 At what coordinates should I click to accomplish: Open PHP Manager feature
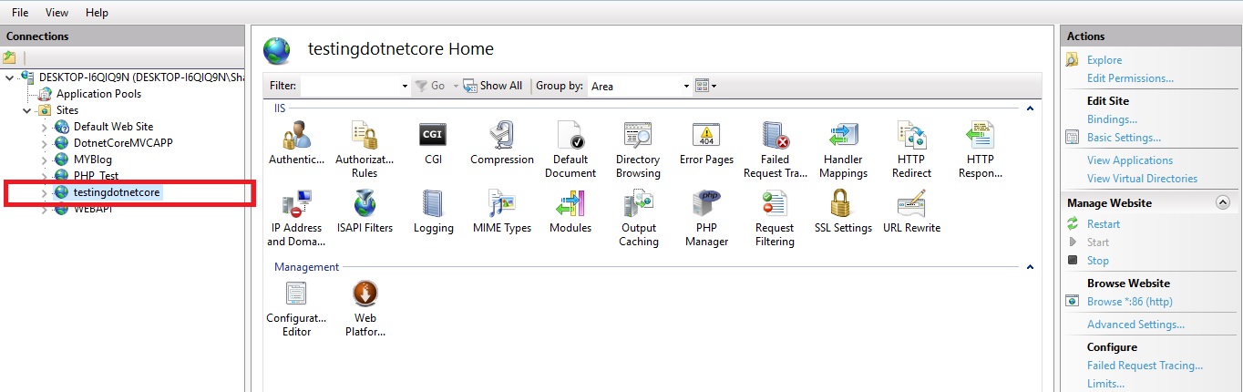click(707, 219)
